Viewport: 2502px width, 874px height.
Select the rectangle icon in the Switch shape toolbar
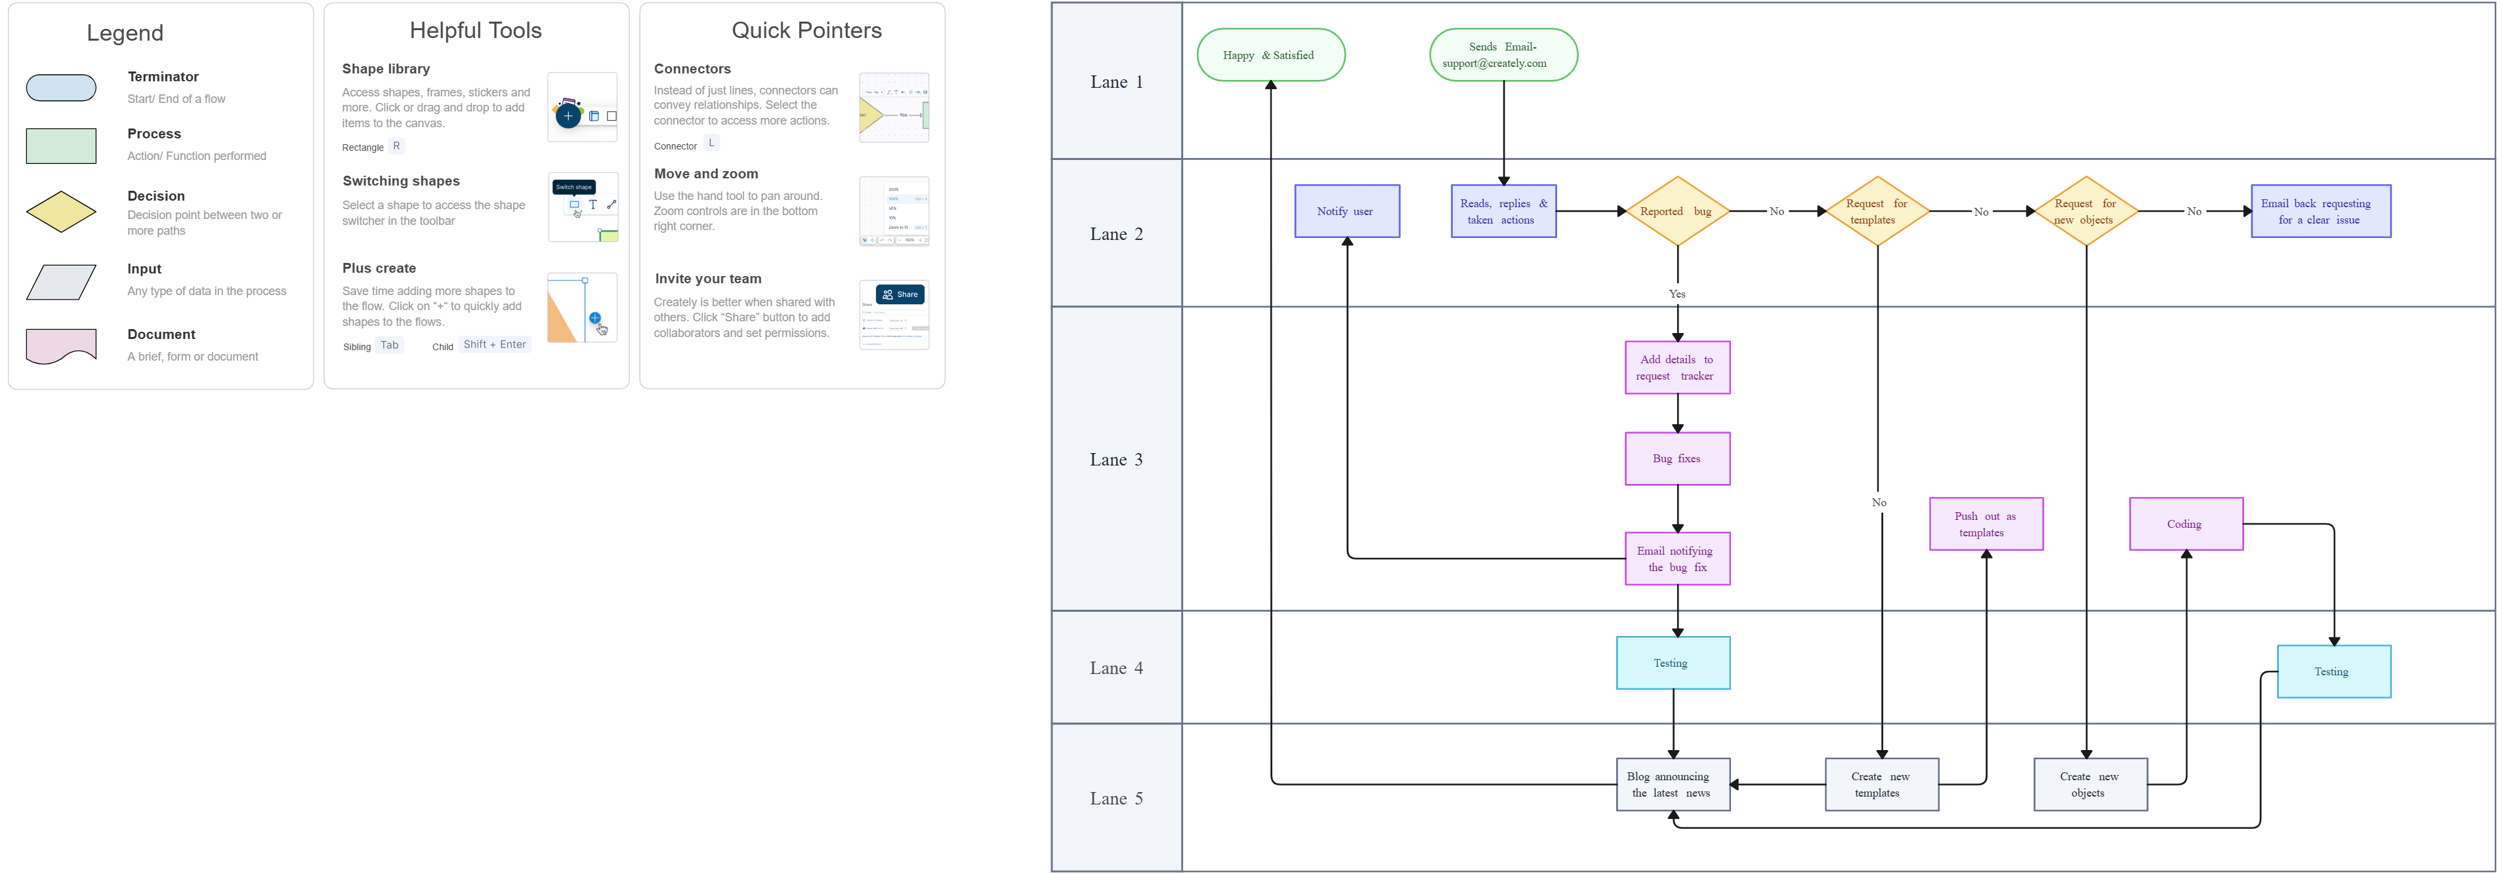tap(576, 205)
